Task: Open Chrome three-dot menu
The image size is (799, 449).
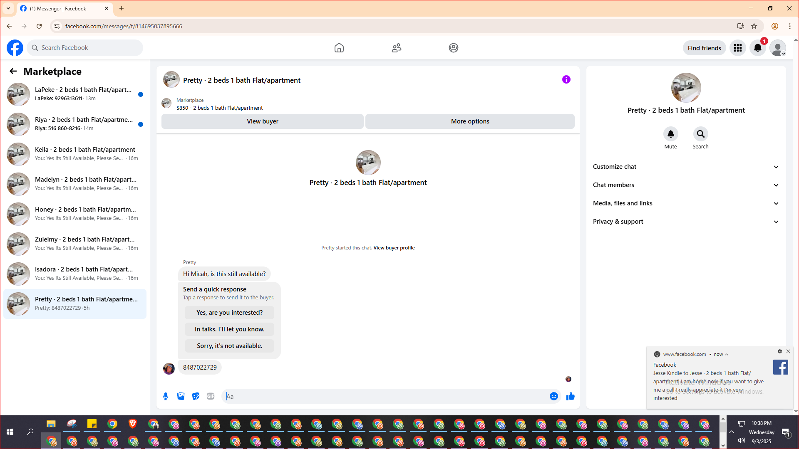Action: (x=790, y=26)
